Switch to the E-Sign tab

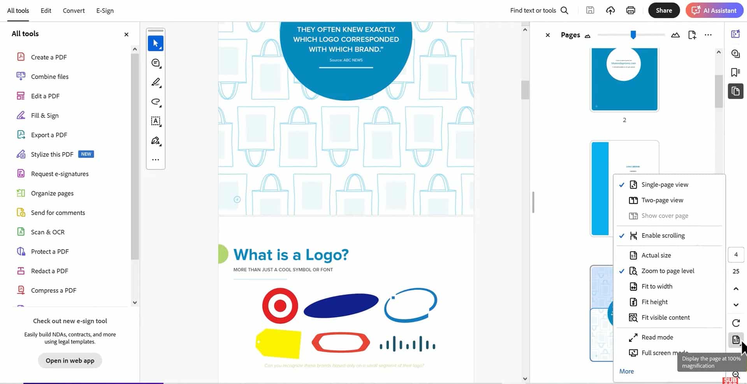click(105, 10)
